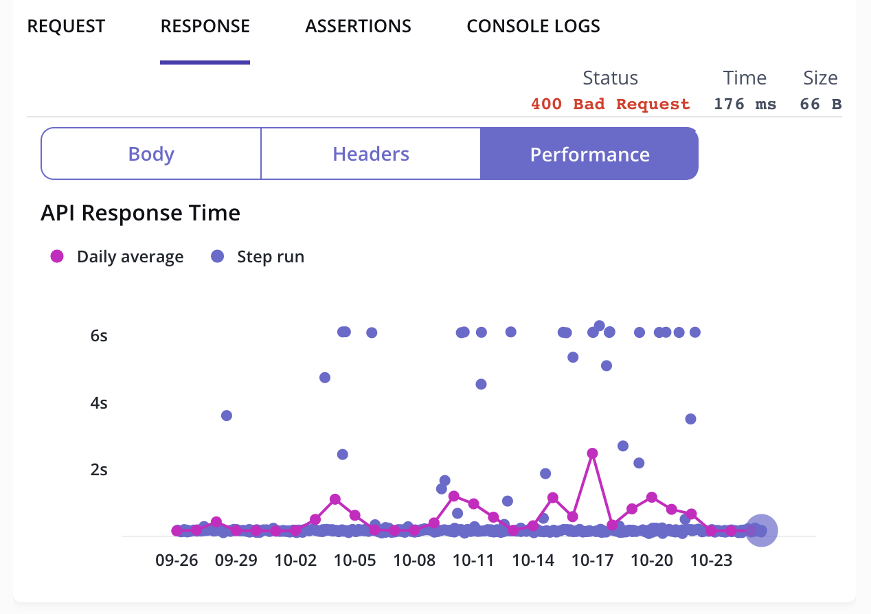Open the ASSERTIONS tab
Image resolution: width=871 pixels, height=614 pixels.
click(x=358, y=27)
